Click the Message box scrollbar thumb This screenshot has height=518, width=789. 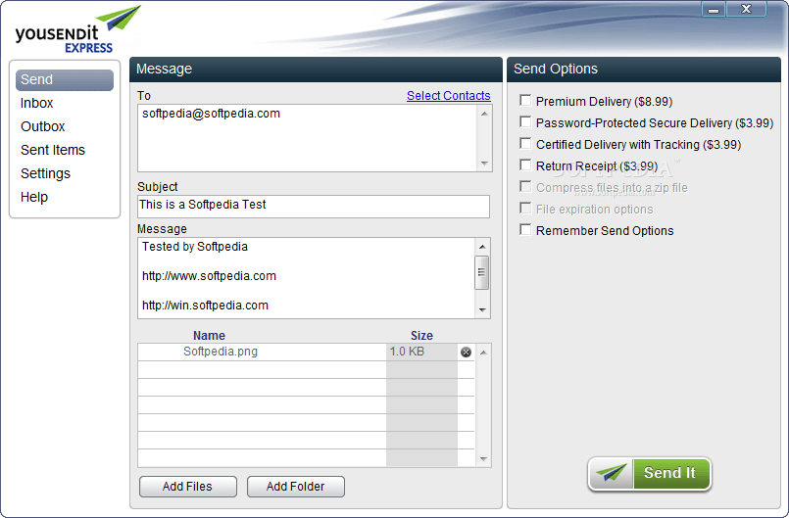coord(481,272)
